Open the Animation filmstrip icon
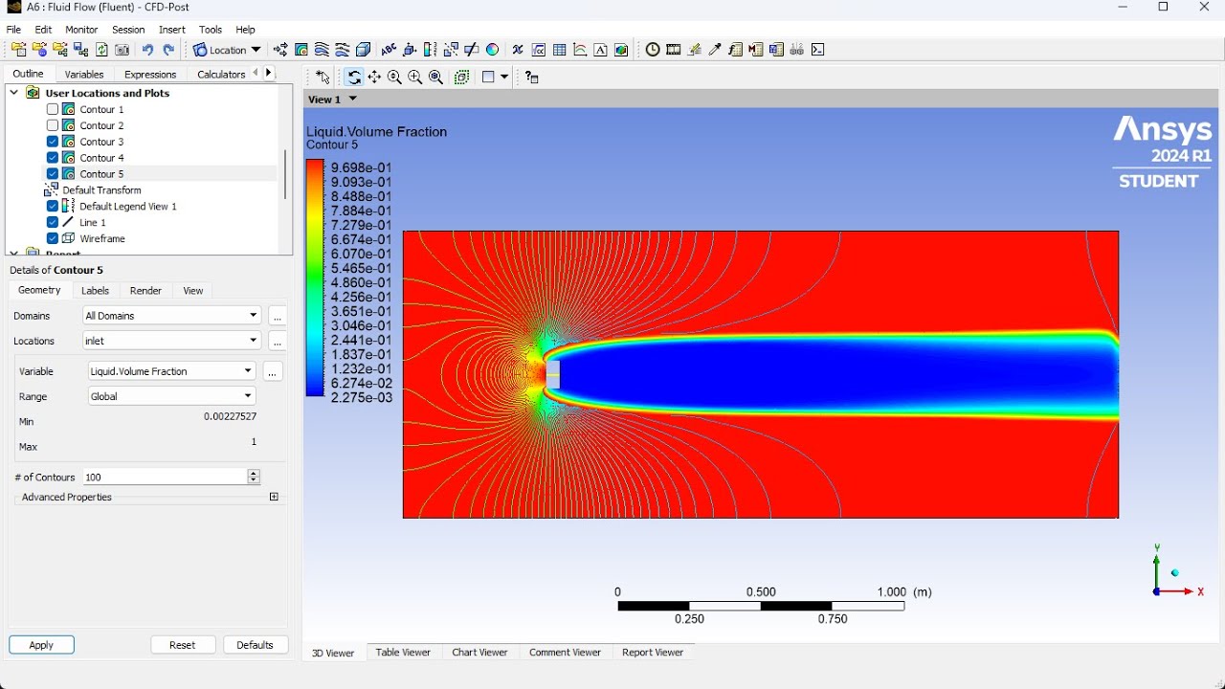This screenshot has width=1225, height=689. coord(674,50)
